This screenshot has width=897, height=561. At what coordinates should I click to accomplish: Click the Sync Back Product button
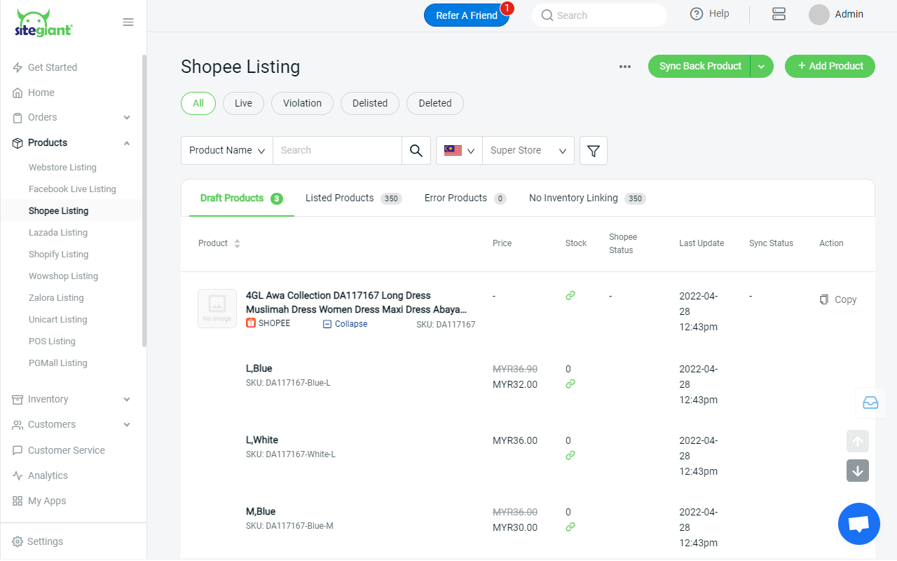699,66
